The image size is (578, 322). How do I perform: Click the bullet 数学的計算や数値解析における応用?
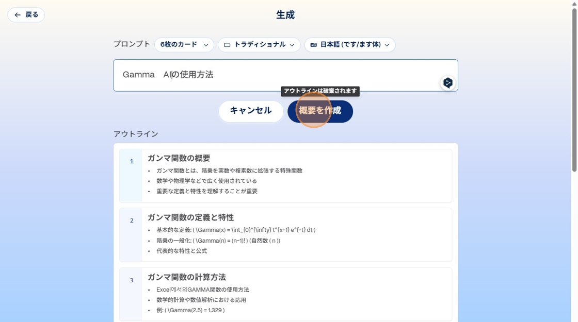pyautogui.click(x=201, y=299)
